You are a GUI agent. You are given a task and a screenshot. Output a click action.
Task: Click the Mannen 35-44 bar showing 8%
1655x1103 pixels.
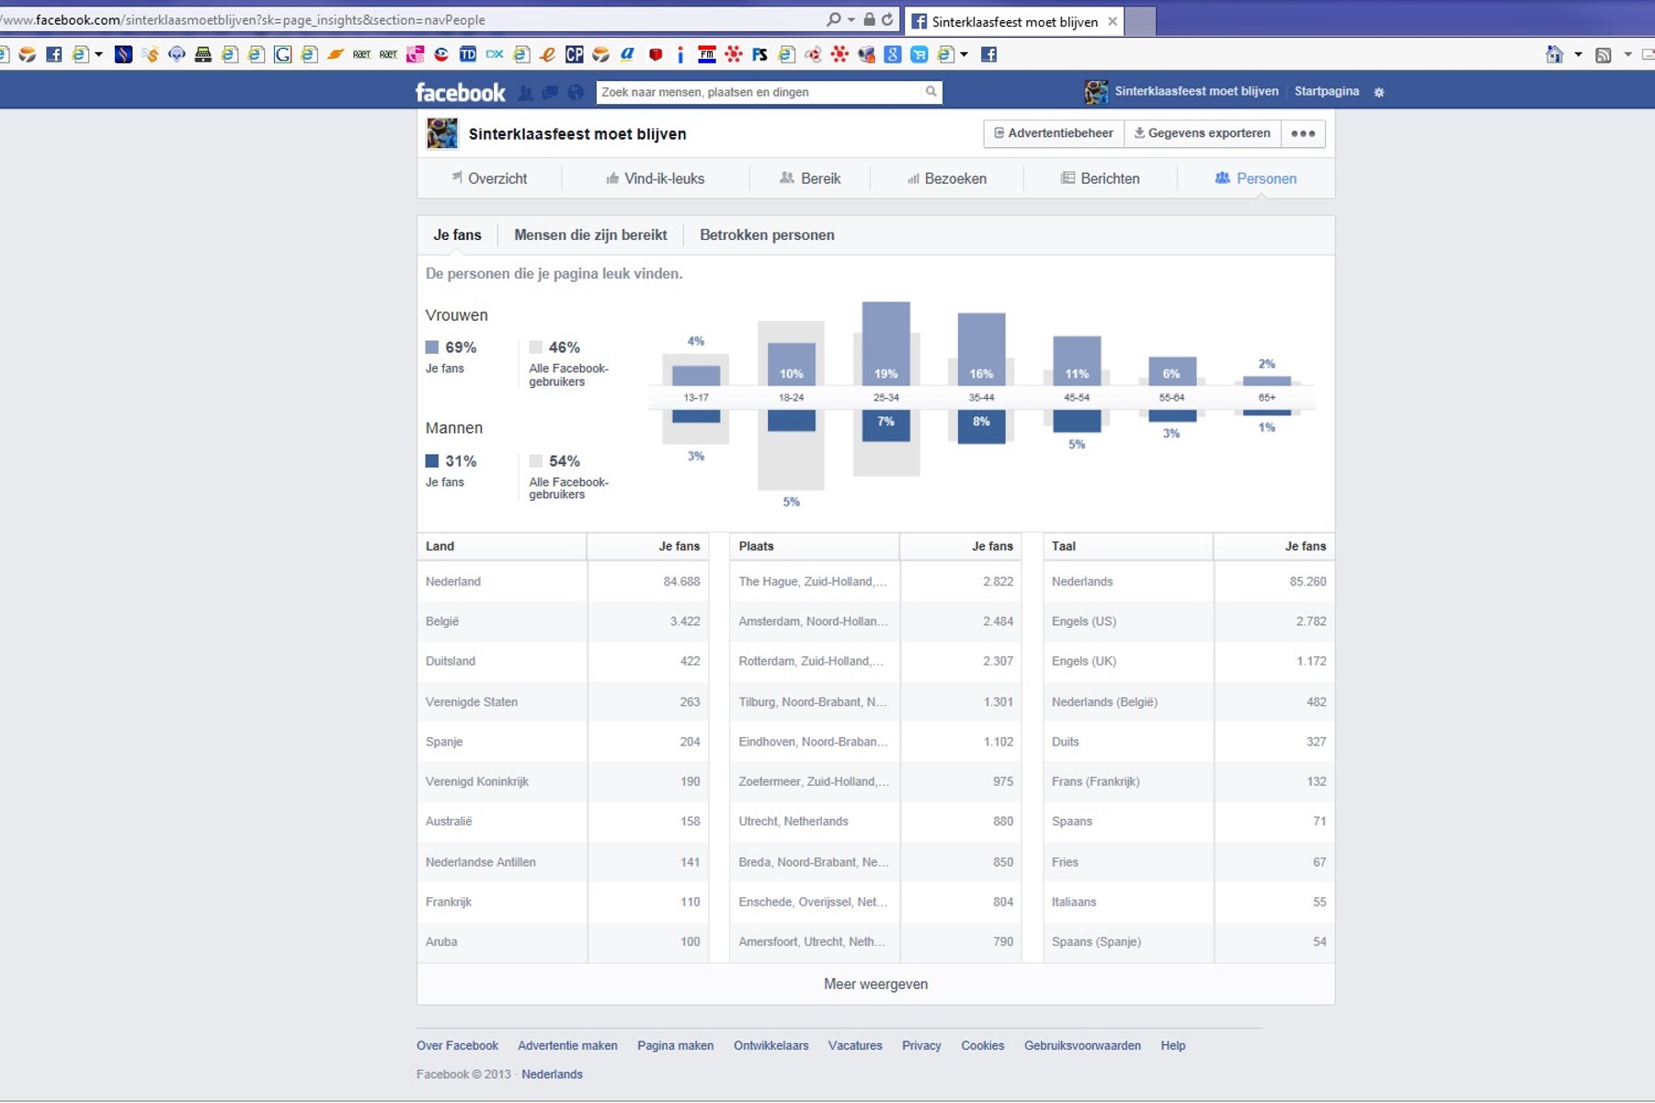coord(981,426)
